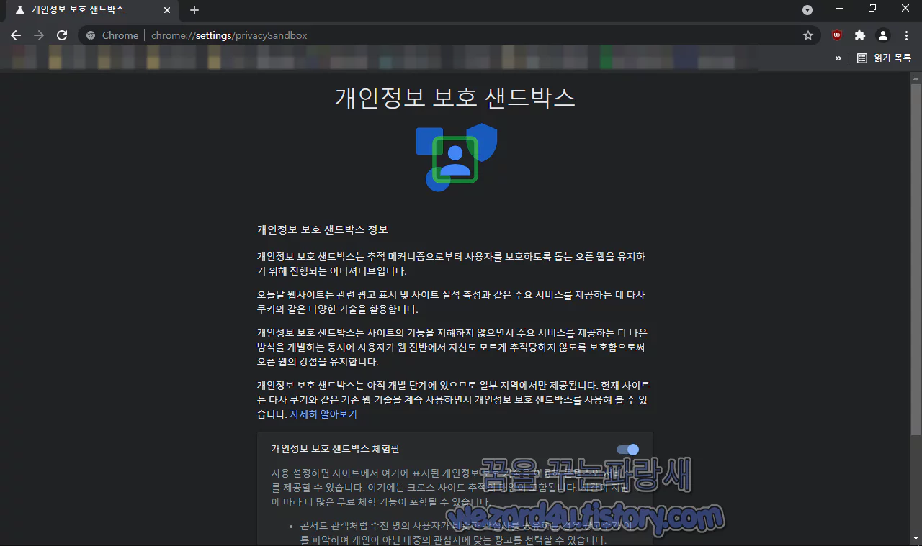Open the Chrome profile avatar icon
Viewport: 922px width, 546px height.
(x=882, y=35)
